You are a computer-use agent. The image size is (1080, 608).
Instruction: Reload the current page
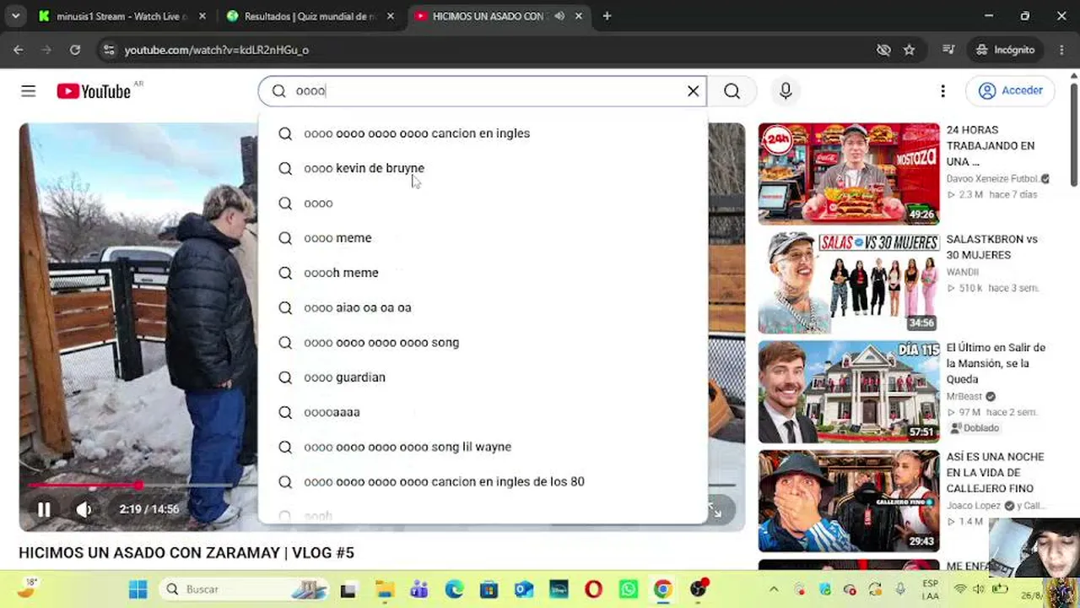click(75, 50)
